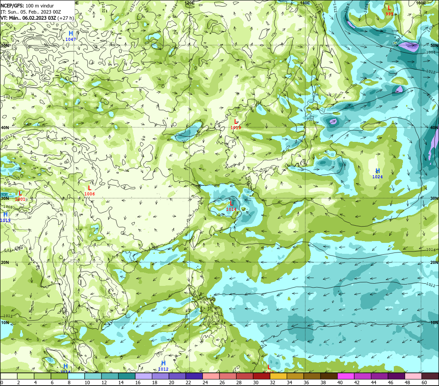Viewport: 439px width, 386px height.
Task: Pick the gold 32–34 legend swatch
Action: pos(278,376)
